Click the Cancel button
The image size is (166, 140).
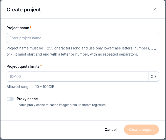pyautogui.click(x=111, y=130)
